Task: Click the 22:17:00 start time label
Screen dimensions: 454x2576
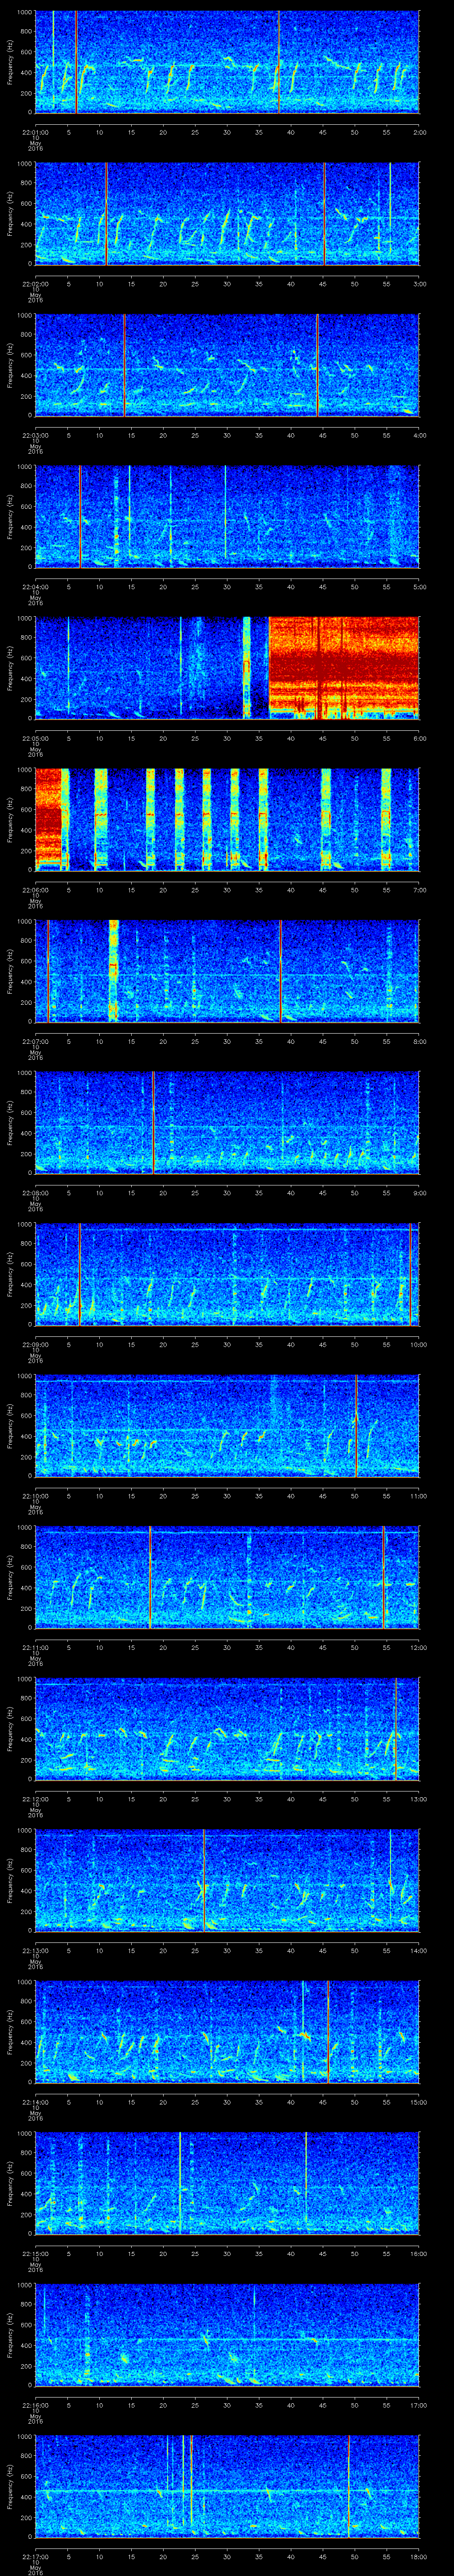Action: point(35,2557)
